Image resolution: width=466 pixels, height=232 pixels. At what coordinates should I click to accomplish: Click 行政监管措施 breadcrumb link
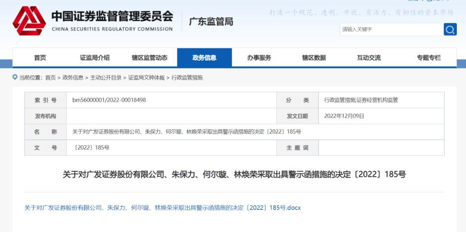(x=187, y=78)
